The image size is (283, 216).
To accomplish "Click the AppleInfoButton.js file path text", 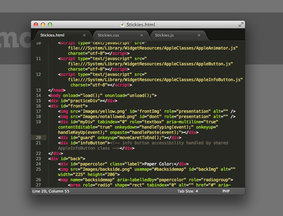I will point(155,80).
